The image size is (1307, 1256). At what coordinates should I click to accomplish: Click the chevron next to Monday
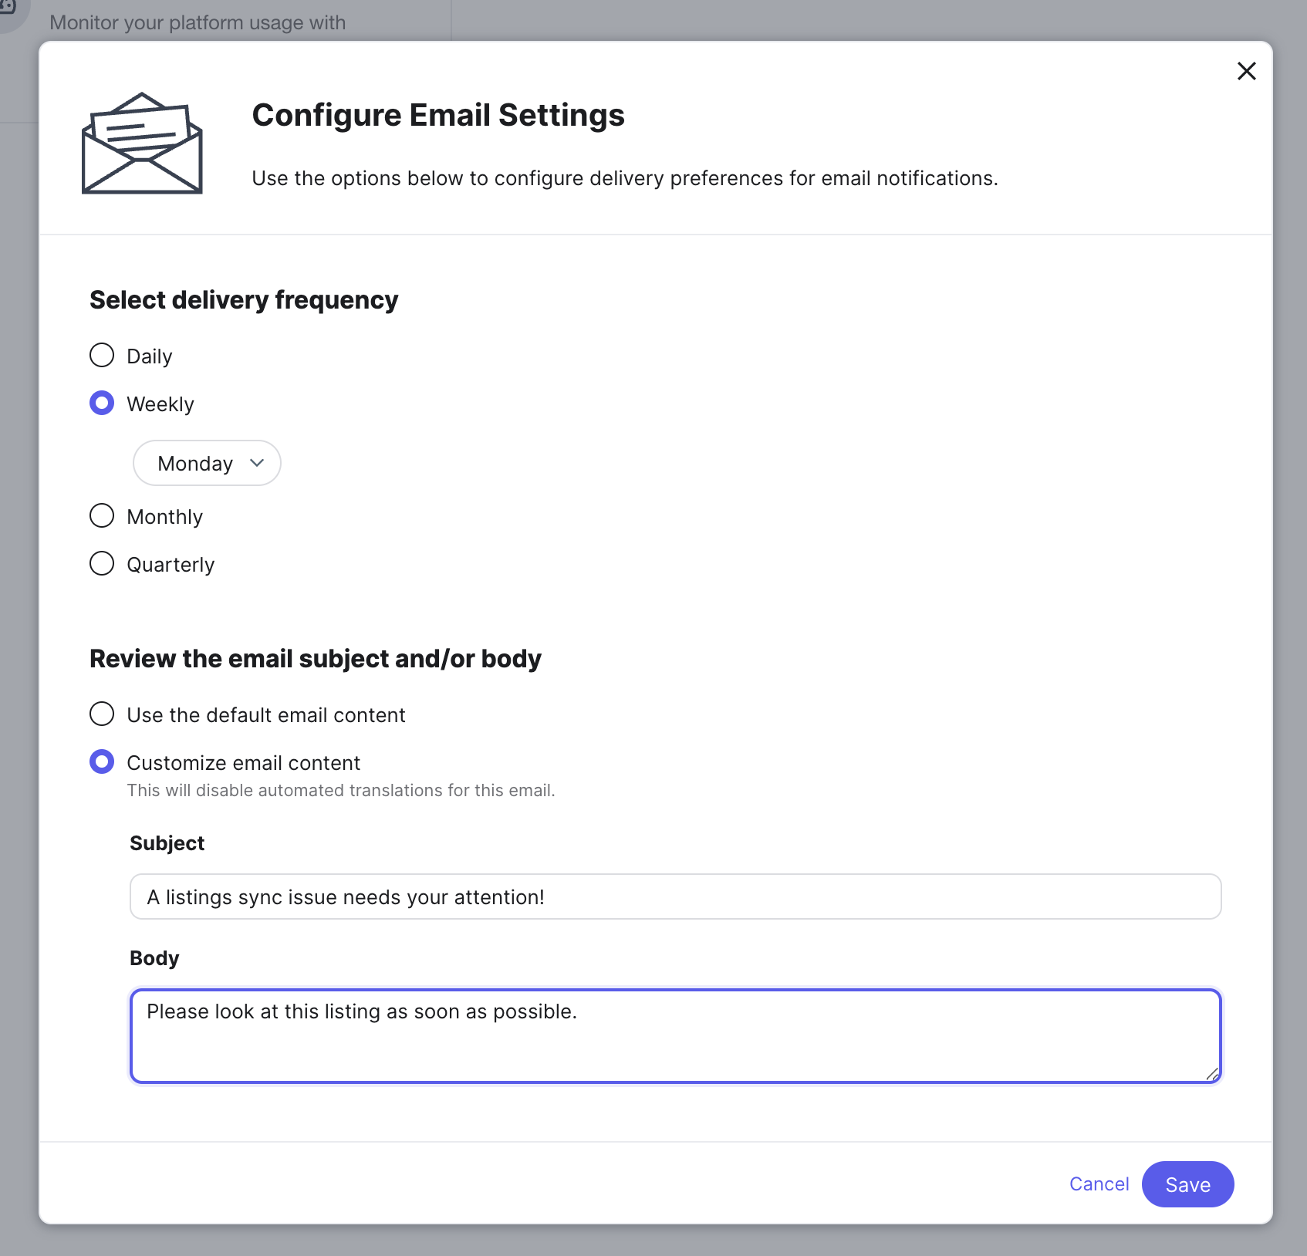point(257,463)
